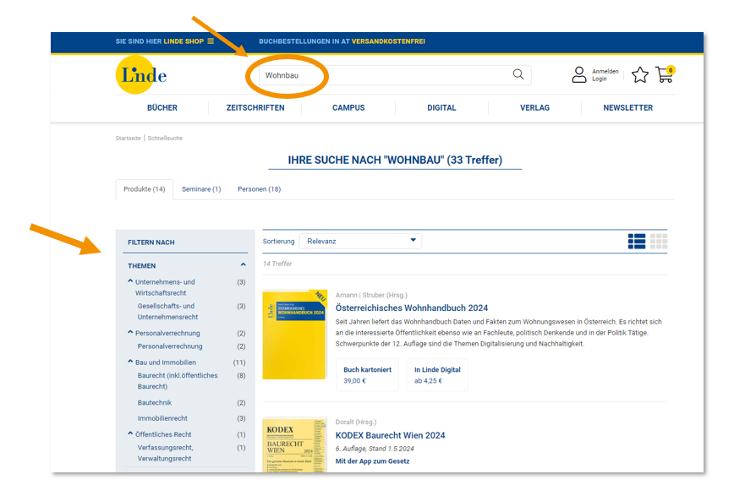Image resolution: width=745 pixels, height=496 pixels.
Task: Click the Schnellsuche breadcrumb
Action: [165, 138]
